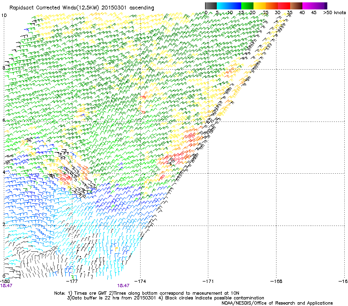The height and width of the screenshot is (306, 348).
Task: Click the '-168' longitude axis label
Action: point(277,282)
